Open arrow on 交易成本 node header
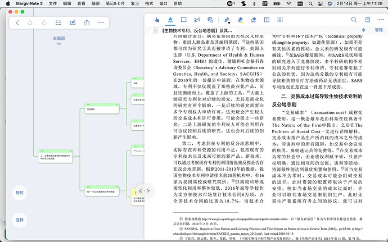Image resolution: width=388 pixels, height=242 pixels. (117, 105)
